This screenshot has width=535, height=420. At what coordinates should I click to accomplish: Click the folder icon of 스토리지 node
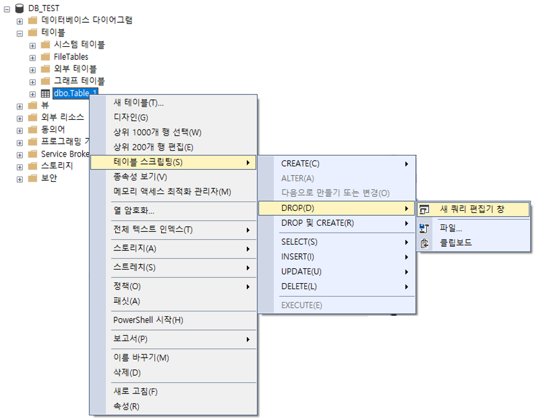tap(33, 167)
